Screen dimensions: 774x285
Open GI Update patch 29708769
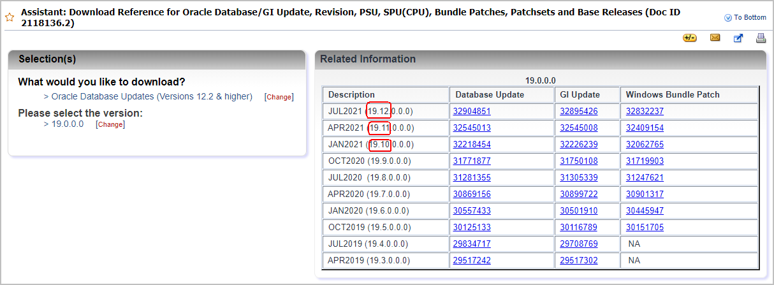pyautogui.click(x=579, y=244)
